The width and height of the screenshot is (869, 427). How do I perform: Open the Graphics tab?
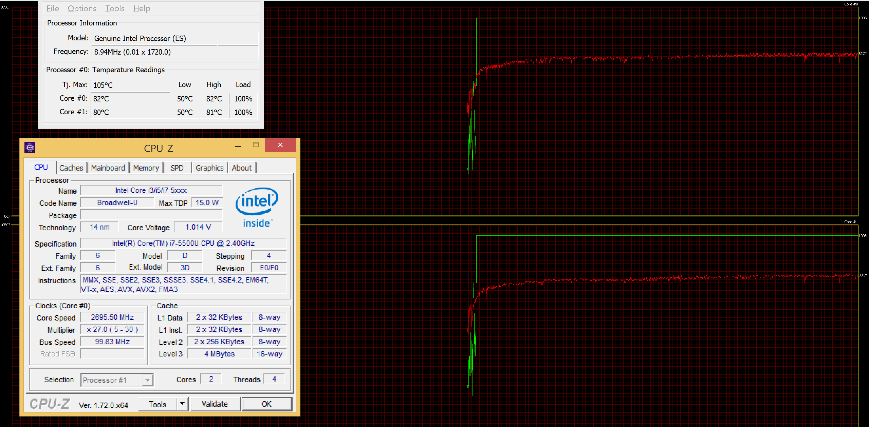pyautogui.click(x=209, y=168)
